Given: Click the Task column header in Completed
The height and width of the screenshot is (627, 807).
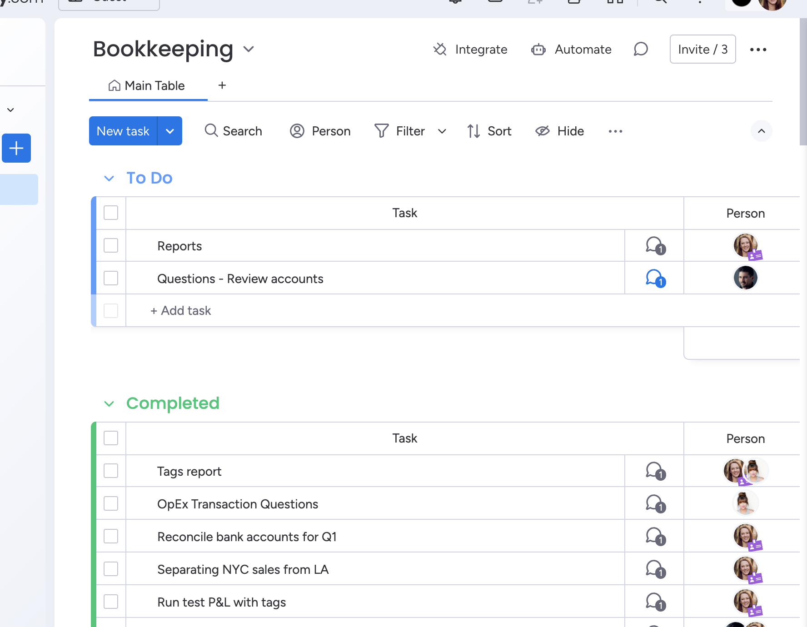Looking at the screenshot, I should coord(404,438).
